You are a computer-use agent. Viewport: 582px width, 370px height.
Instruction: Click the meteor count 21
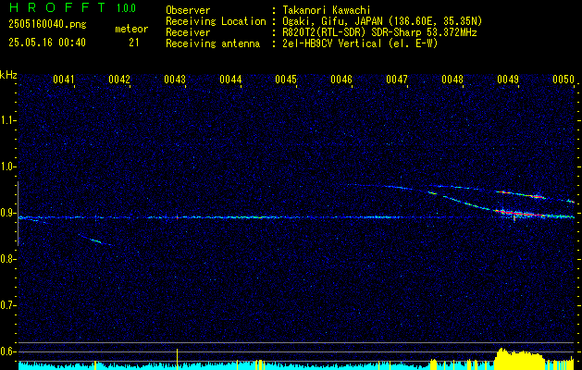pyautogui.click(x=134, y=43)
